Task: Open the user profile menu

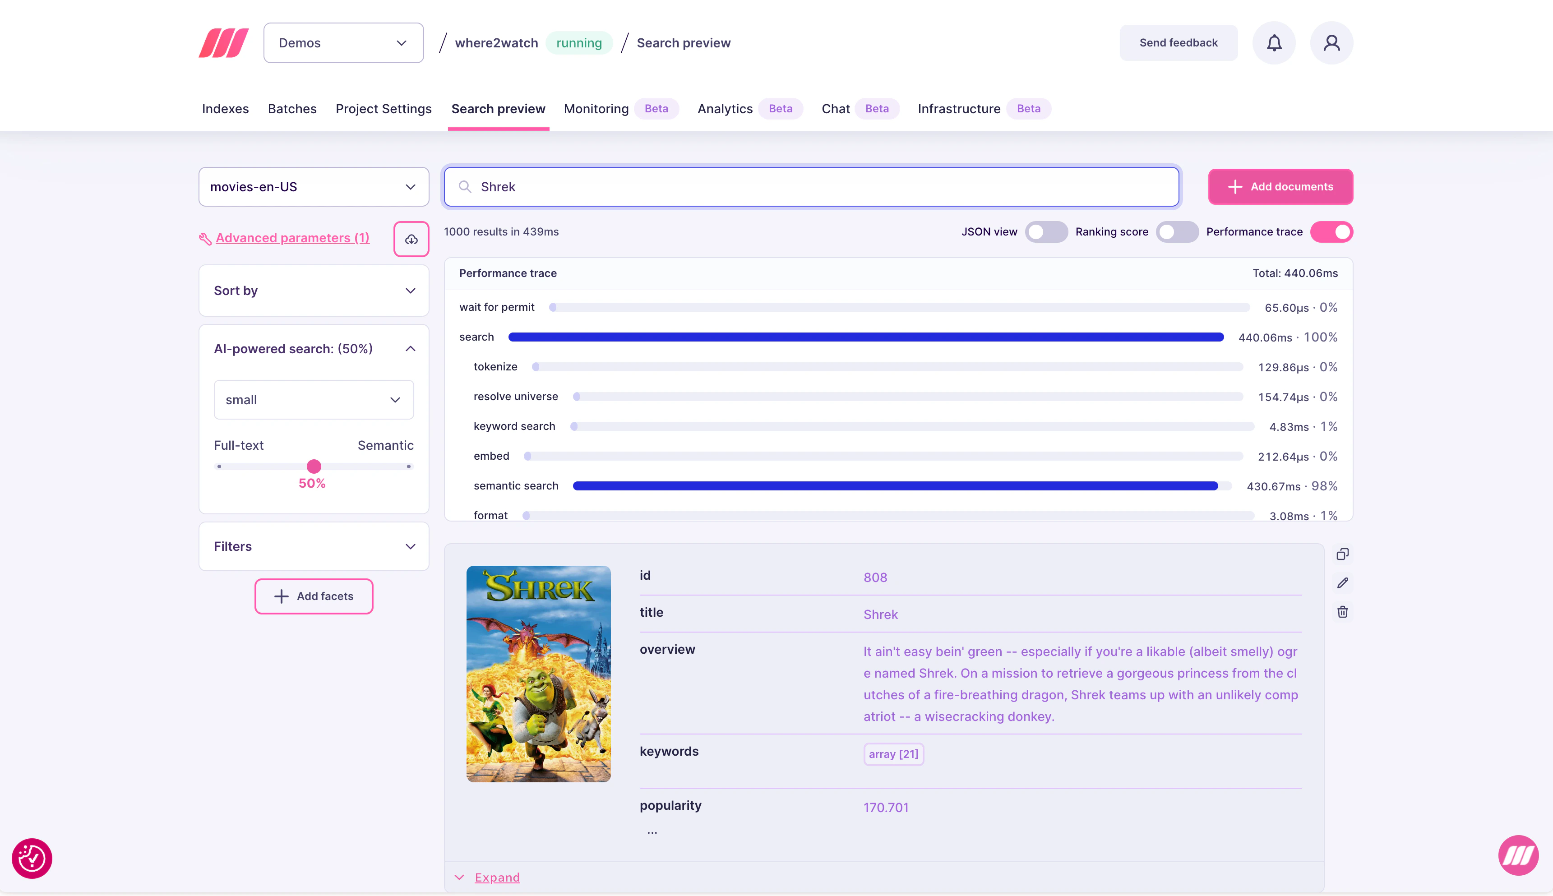Action: pyautogui.click(x=1331, y=42)
